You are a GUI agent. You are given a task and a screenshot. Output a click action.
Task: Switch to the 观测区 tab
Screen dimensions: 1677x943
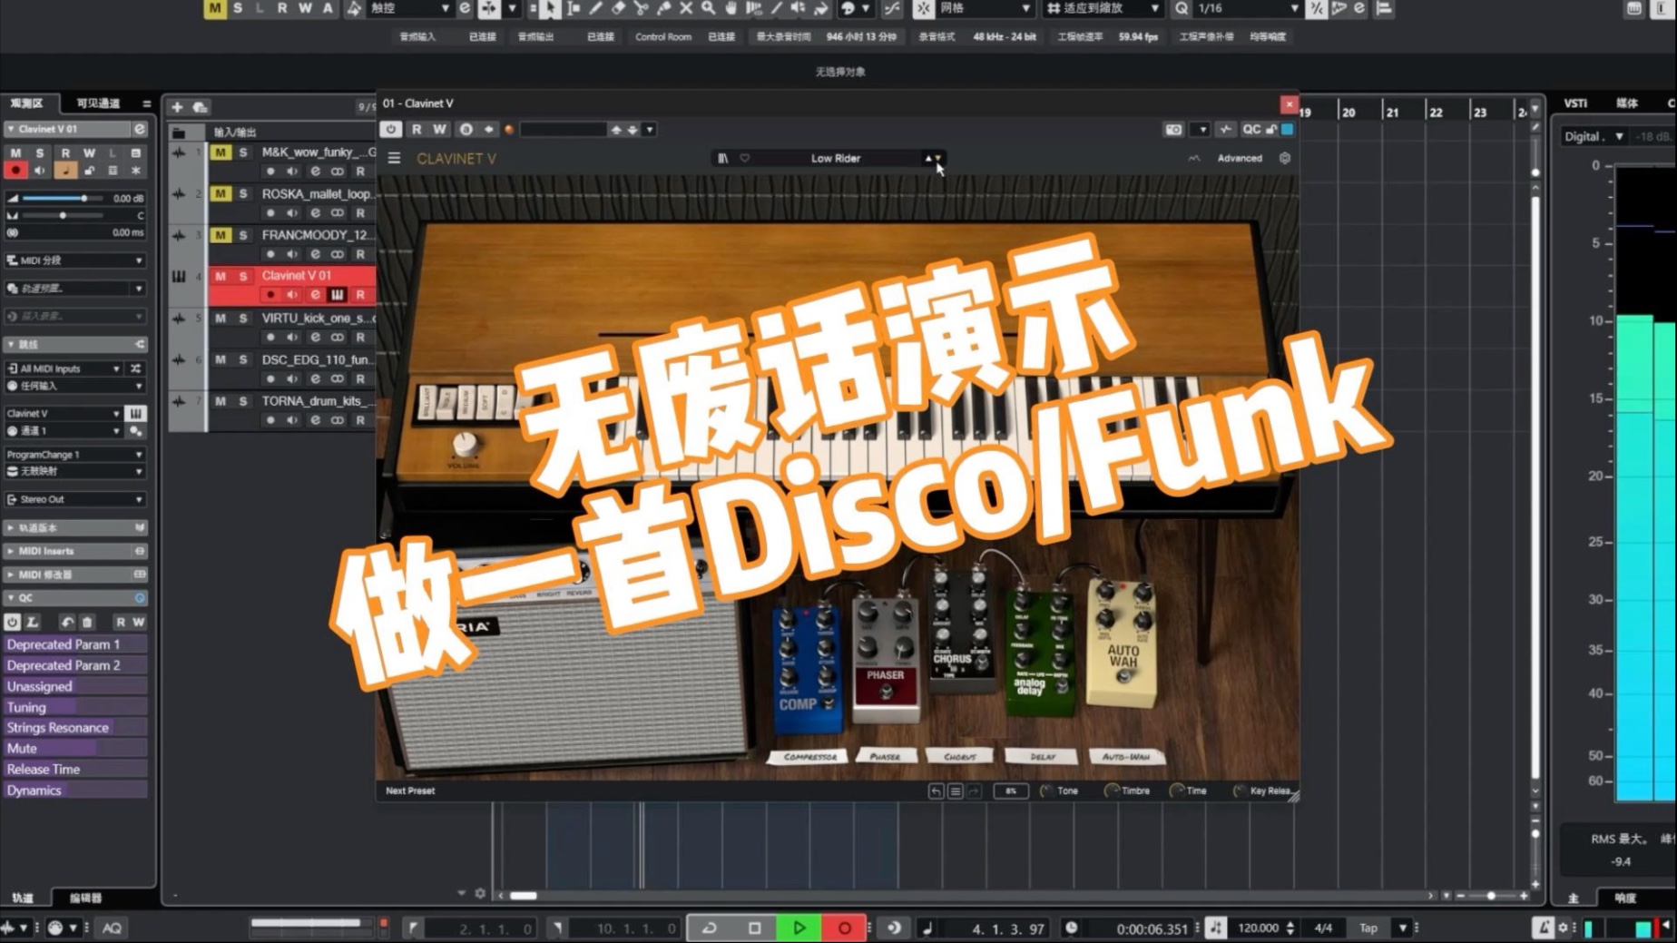click(26, 103)
